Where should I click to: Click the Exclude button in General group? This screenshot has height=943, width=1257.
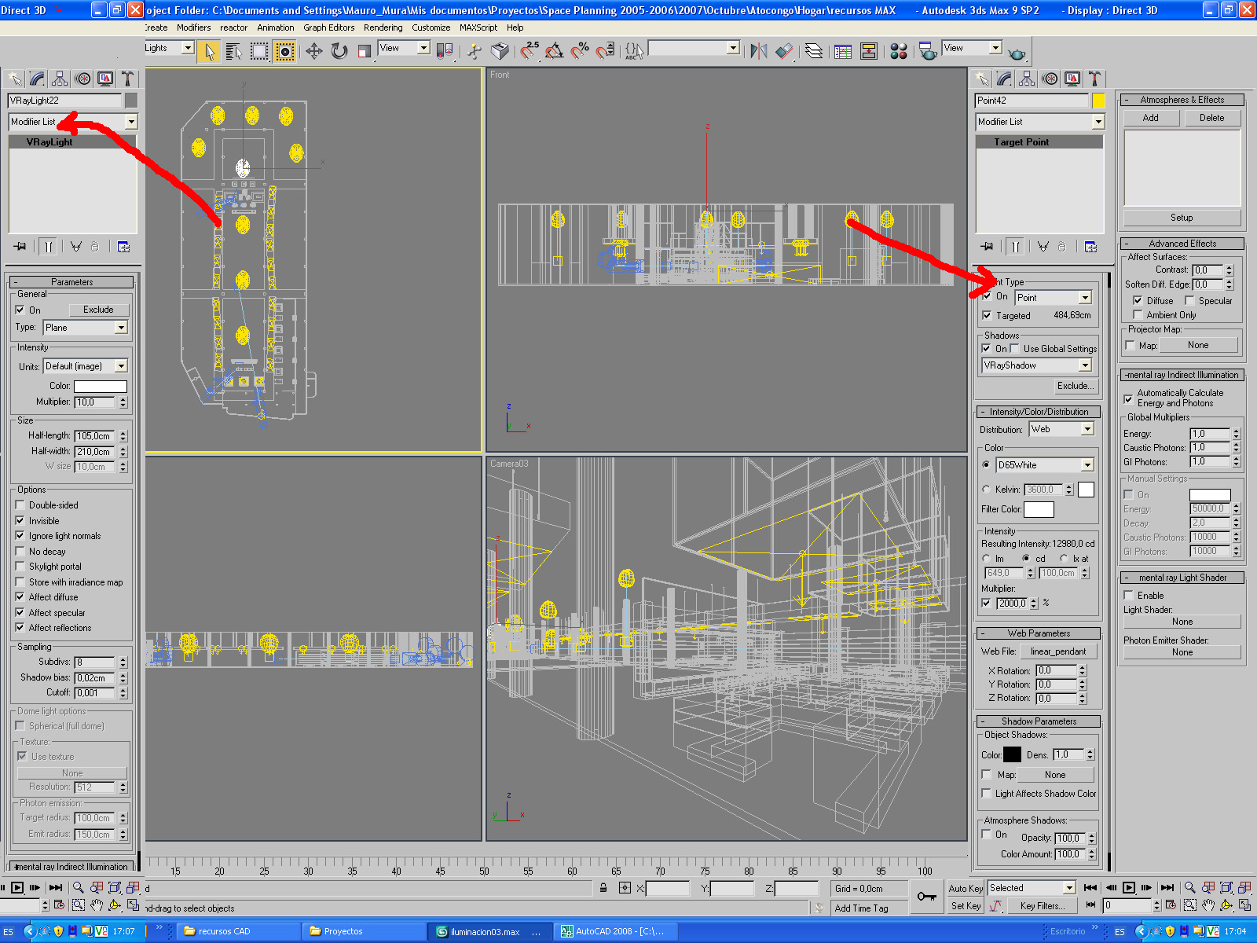point(98,310)
